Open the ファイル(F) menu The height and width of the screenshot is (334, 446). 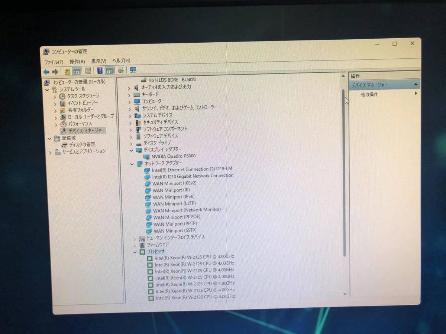click(x=54, y=62)
